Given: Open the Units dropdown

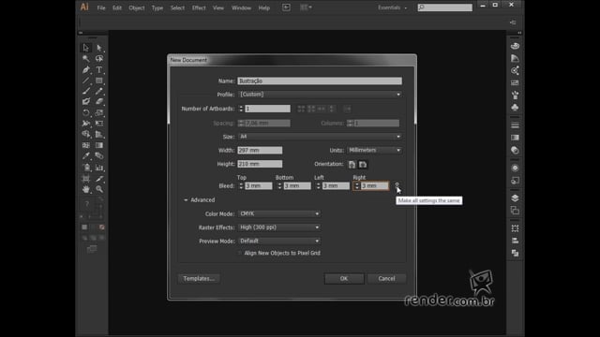Looking at the screenshot, I should coord(375,150).
